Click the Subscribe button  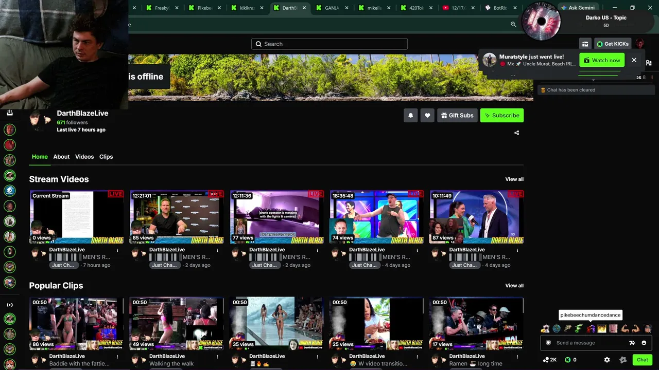point(502,116)
